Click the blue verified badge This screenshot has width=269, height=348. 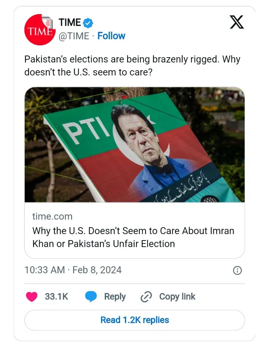coord(88,23)
